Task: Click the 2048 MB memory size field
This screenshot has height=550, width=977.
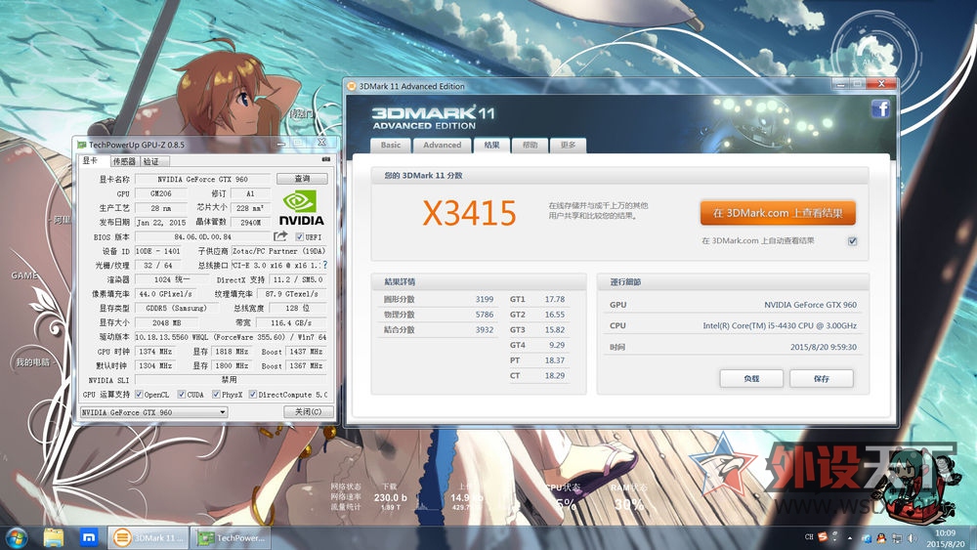Action: point(166,322)
